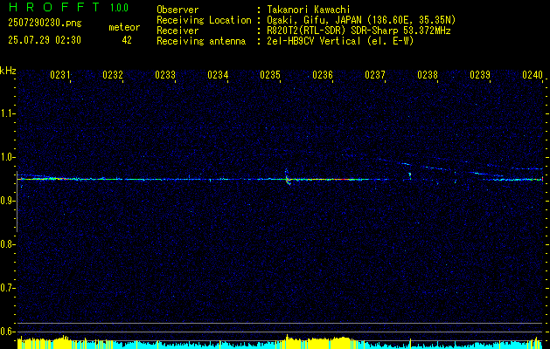550x349 pixels.
Task: Click the antenna text 2el-HB9CV Vertical
Action: pos(313,41)
